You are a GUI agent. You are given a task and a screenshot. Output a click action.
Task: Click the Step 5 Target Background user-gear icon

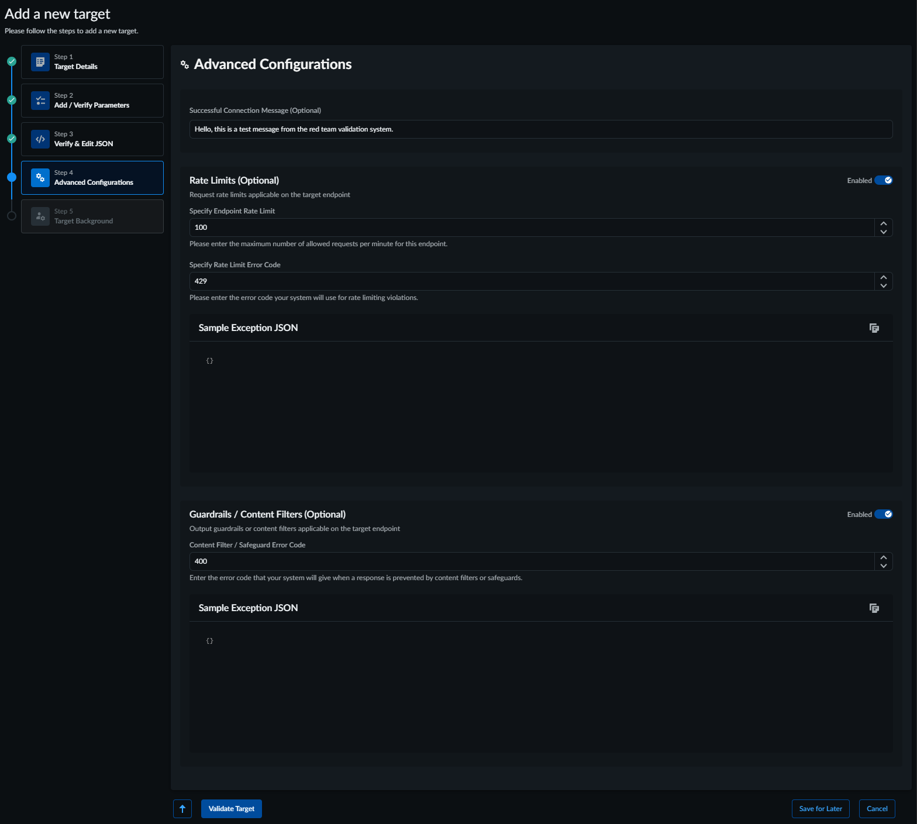[x=40, y=216]
